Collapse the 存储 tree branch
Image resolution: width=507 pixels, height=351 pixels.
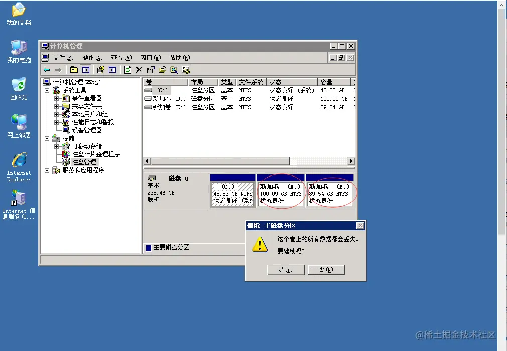tap(46, 138)
